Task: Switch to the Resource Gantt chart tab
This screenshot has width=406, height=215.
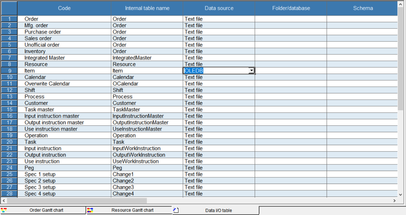Action: point(132,210)
